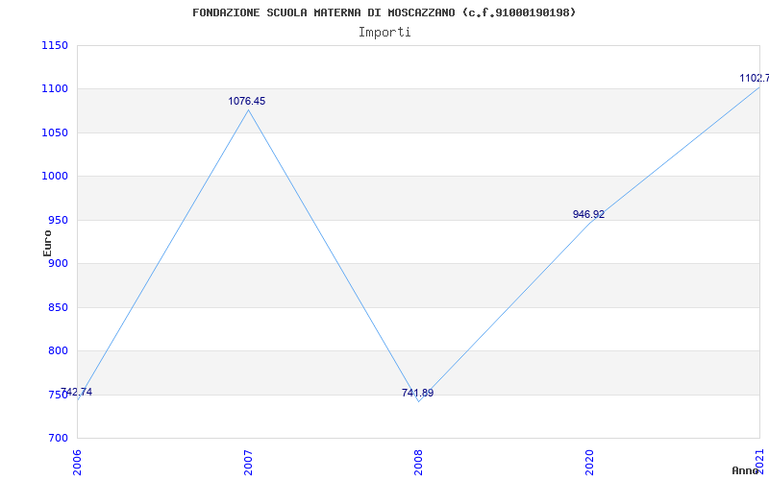Select the 742.74 data label
This screenshot has width=769, height=480.
click(x=76, y=392)
